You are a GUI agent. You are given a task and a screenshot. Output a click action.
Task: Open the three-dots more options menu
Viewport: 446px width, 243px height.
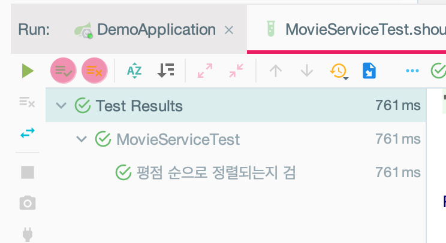point(412,71)
